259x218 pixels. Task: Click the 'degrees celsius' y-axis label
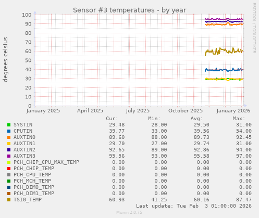pyautogui.click(x=5, y=59)
